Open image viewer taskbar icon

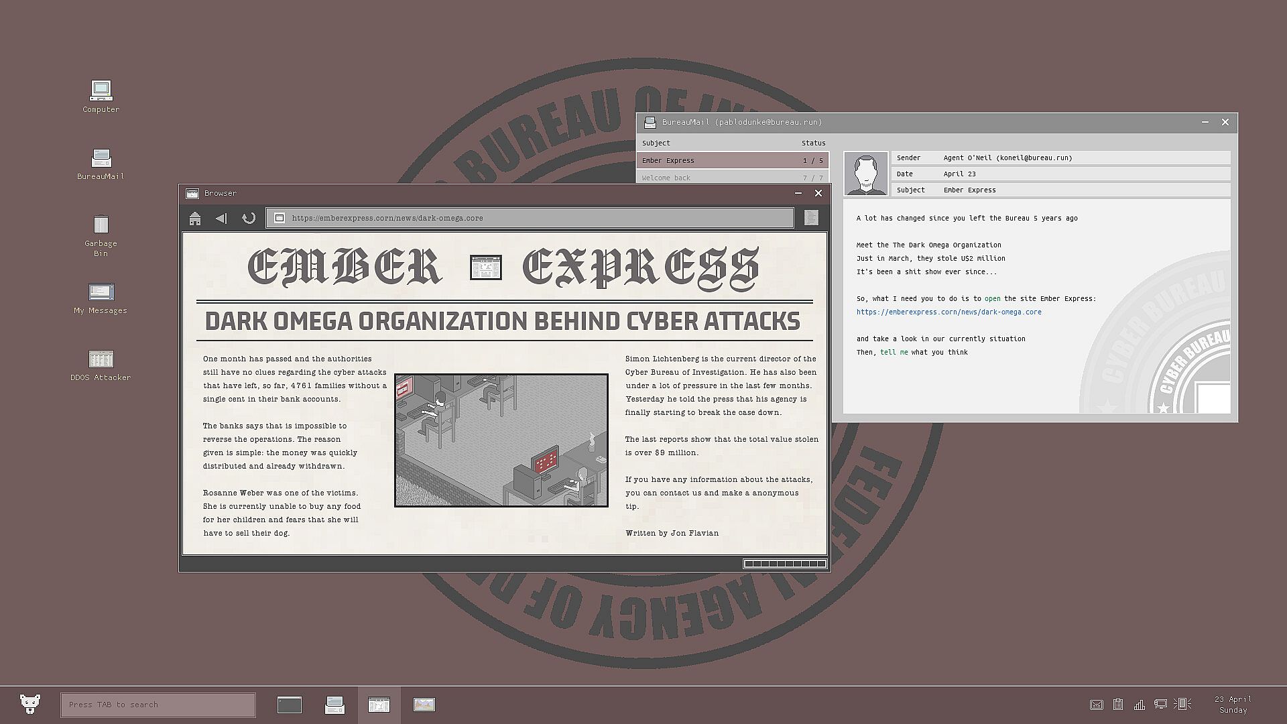(424, 705)
